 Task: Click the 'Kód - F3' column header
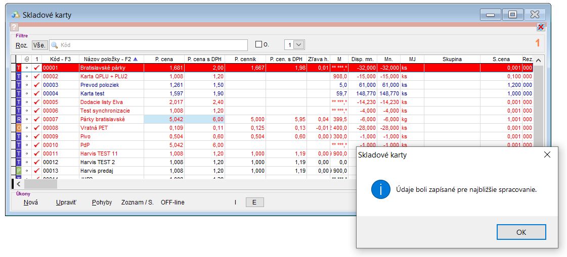[60, 59]
